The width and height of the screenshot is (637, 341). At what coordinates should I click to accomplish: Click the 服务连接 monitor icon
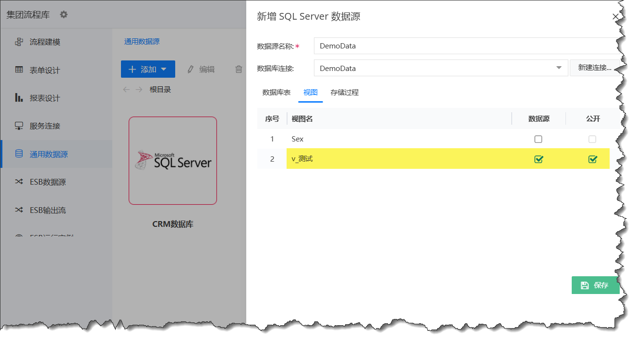tap(19, 126)
